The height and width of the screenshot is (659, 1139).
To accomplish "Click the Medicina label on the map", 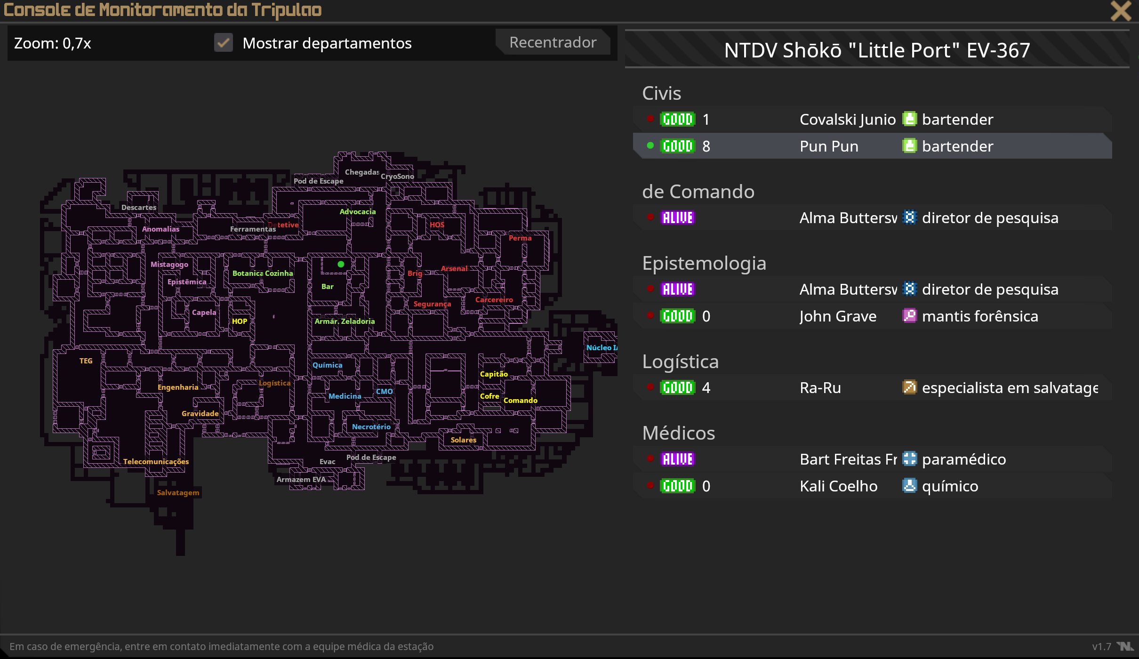I will coord(345,396).
